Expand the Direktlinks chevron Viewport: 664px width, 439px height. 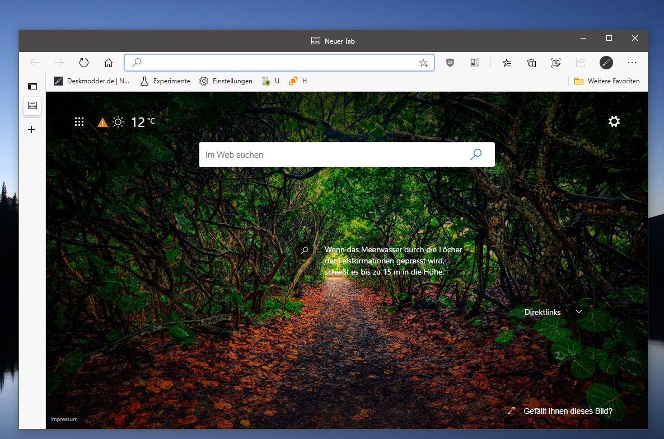click(x=578, y=311)
